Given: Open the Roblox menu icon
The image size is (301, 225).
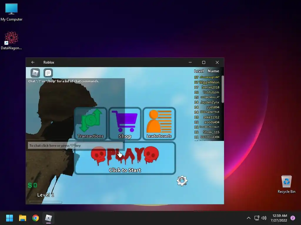Looking at the screenshot, I should click(35, 73).
